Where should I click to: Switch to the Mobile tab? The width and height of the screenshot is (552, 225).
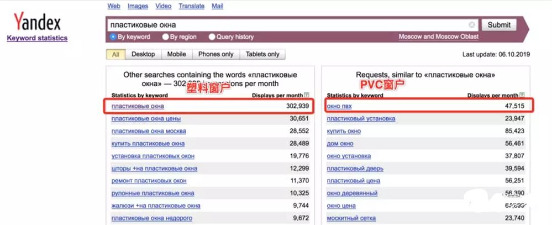point(176,54)
